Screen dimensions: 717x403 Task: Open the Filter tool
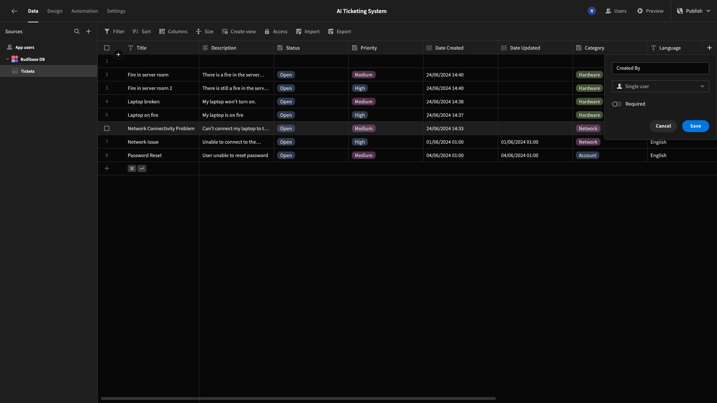tap(114, 32)
